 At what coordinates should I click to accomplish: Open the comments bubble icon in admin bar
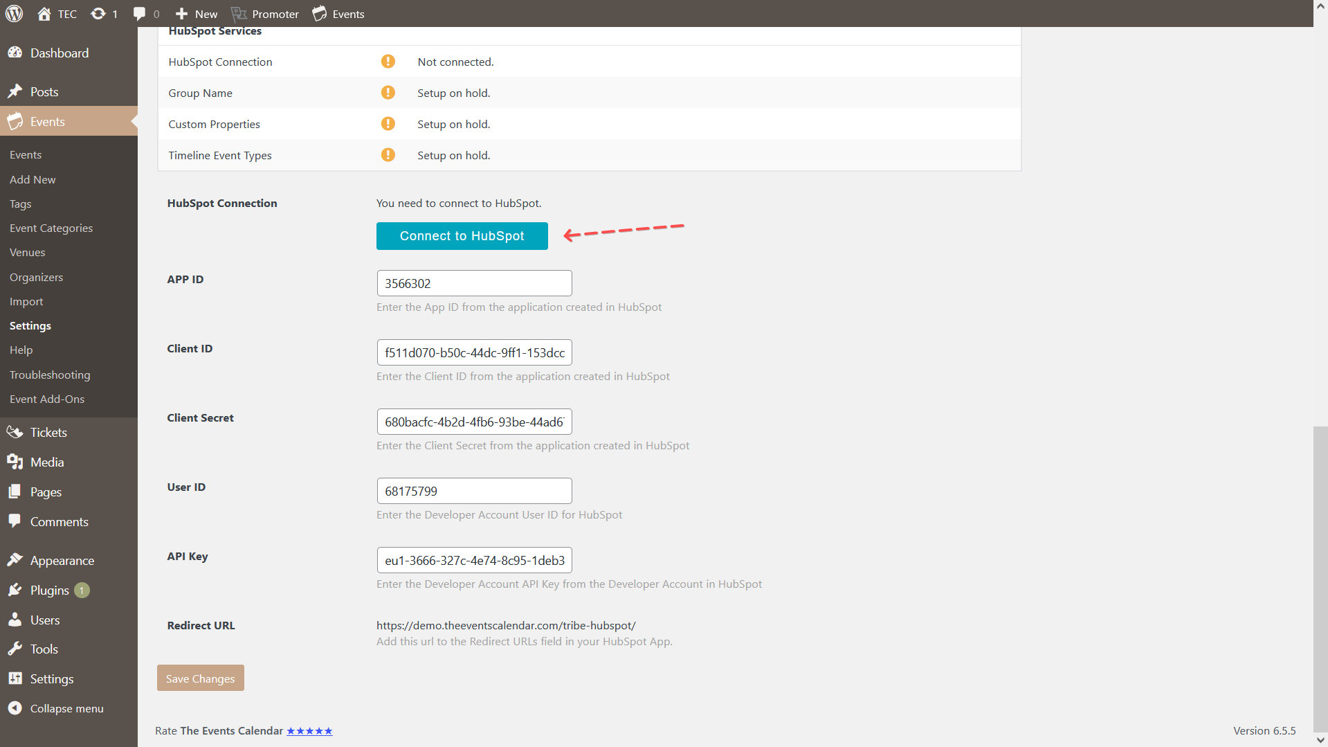[139, 14]
